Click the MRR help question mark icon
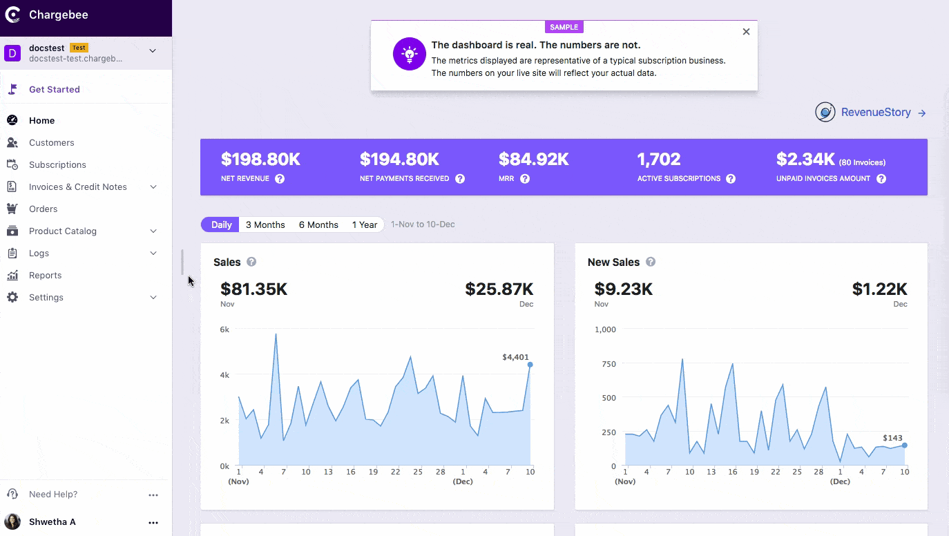 (x=525, y=179)
